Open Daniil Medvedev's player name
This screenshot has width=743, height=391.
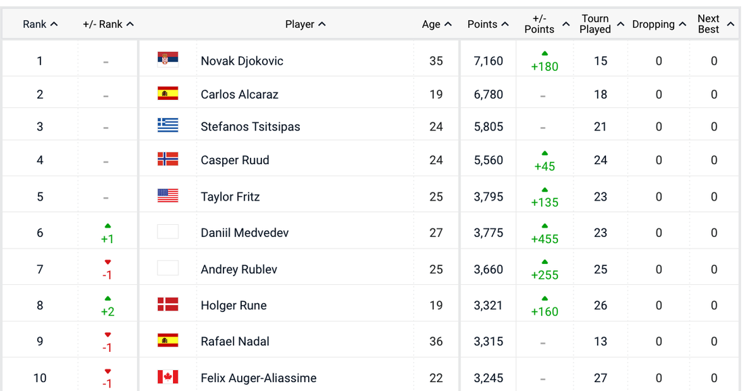point(245,233)
